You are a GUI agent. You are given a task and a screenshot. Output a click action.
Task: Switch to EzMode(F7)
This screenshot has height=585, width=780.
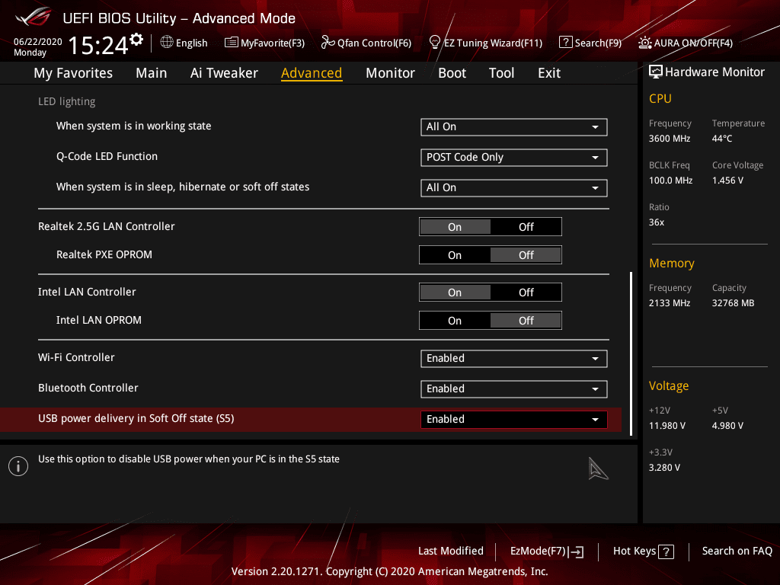pyautogui.click(x=547, y=551)
